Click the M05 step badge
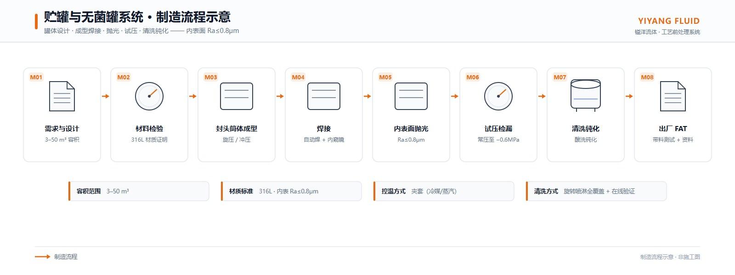The image size is (735, 275). [385, 77]
